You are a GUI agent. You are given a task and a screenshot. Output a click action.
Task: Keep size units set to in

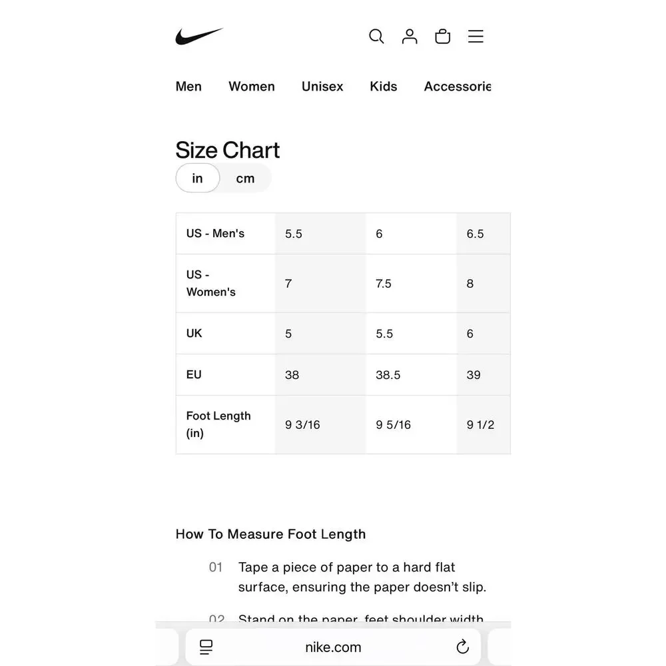(197, 178)
